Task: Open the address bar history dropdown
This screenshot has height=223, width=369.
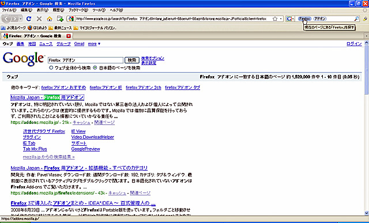Action: pyautogui.click(x=281, y=19)
